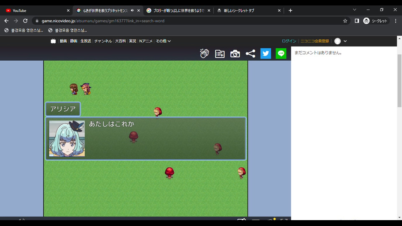
Task: Open the add to list icon
Action: (220, 54)
